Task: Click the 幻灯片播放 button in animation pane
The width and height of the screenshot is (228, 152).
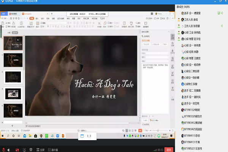Action: pos(154,120)
